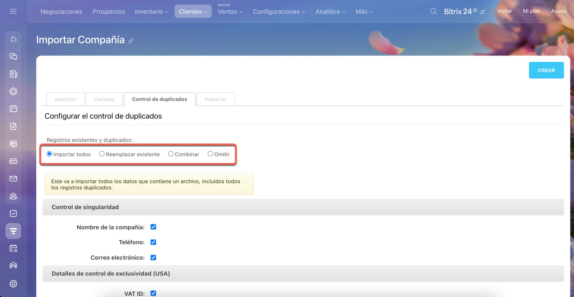The width and height of the screenshot is (574, 297).
Task: Uncheck the Nombre de la compañía checkbox
Action: [153, 227]
